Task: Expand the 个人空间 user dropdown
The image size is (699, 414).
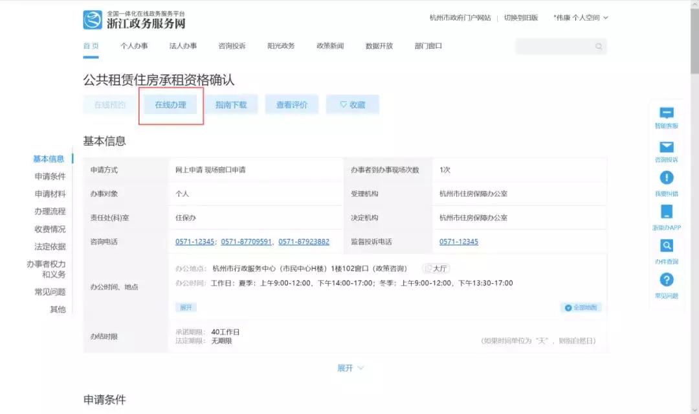Action: [580, 17]
